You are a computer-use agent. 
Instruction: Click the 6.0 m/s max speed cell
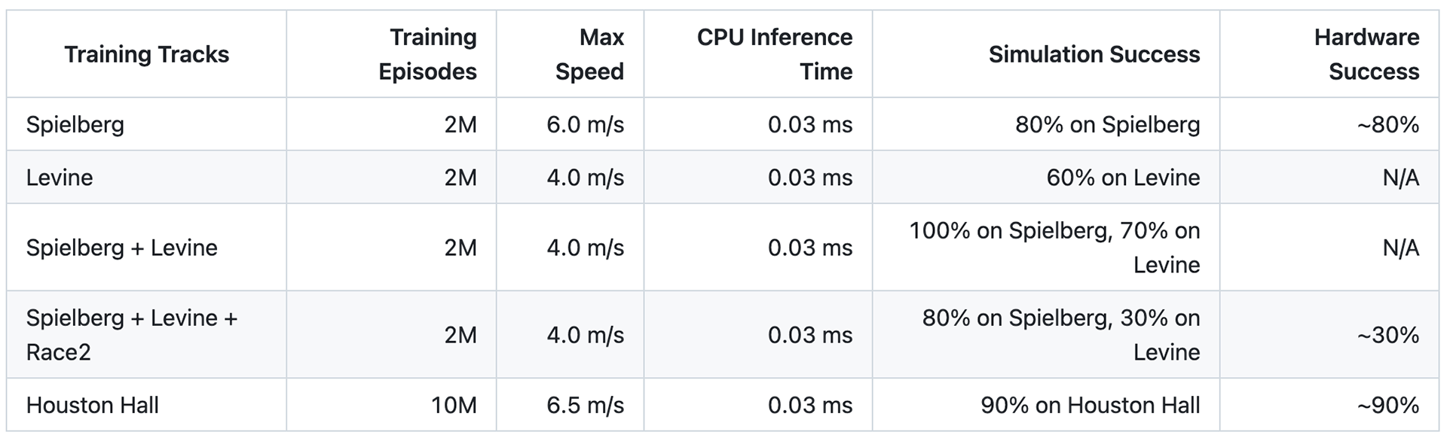tap(586, 124)
